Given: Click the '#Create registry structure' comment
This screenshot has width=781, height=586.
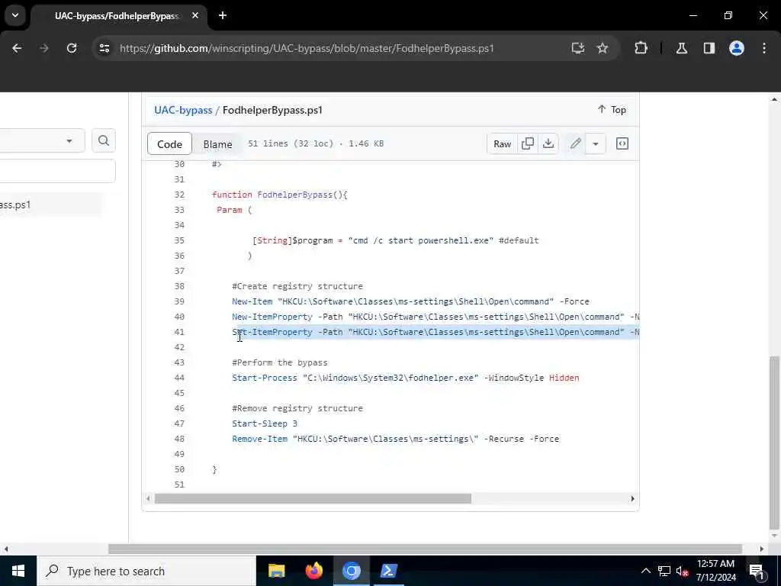Looking at the screenshot, I should [297, 287].
